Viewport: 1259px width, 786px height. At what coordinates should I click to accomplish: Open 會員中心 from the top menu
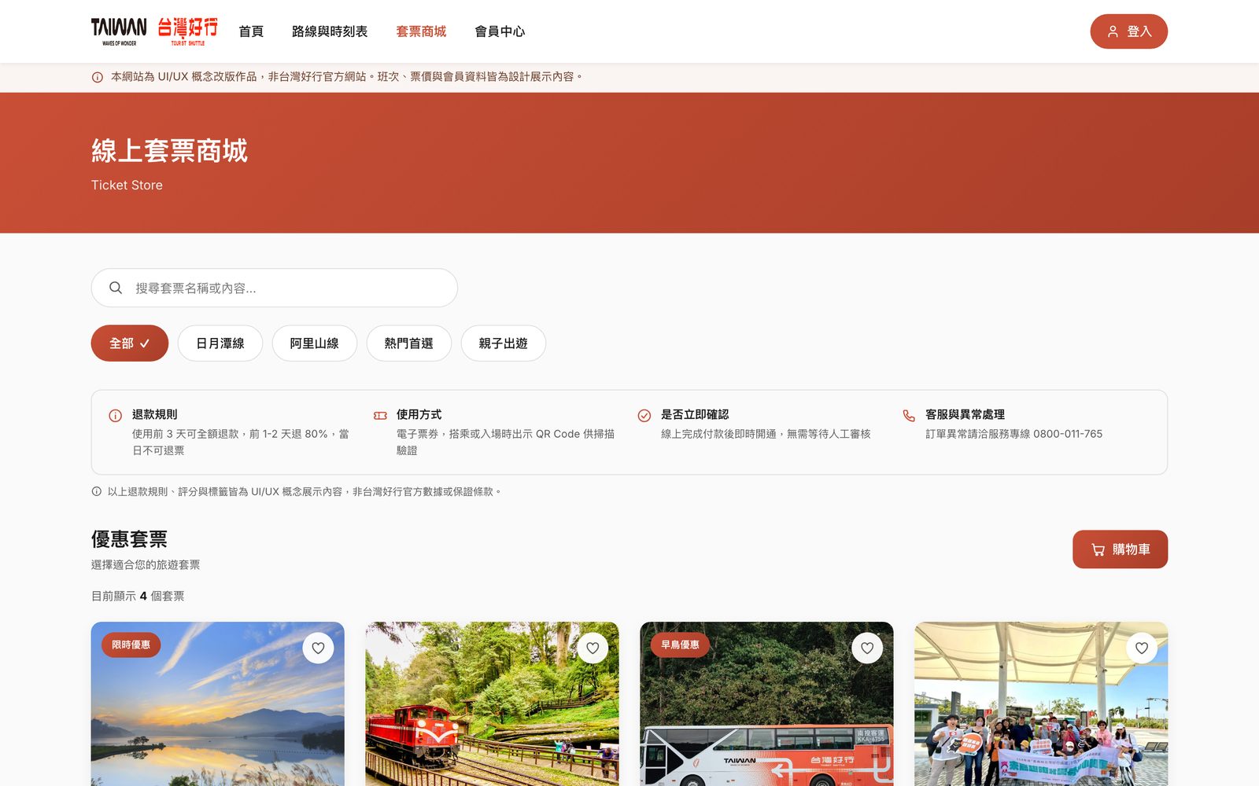point(500,31)
